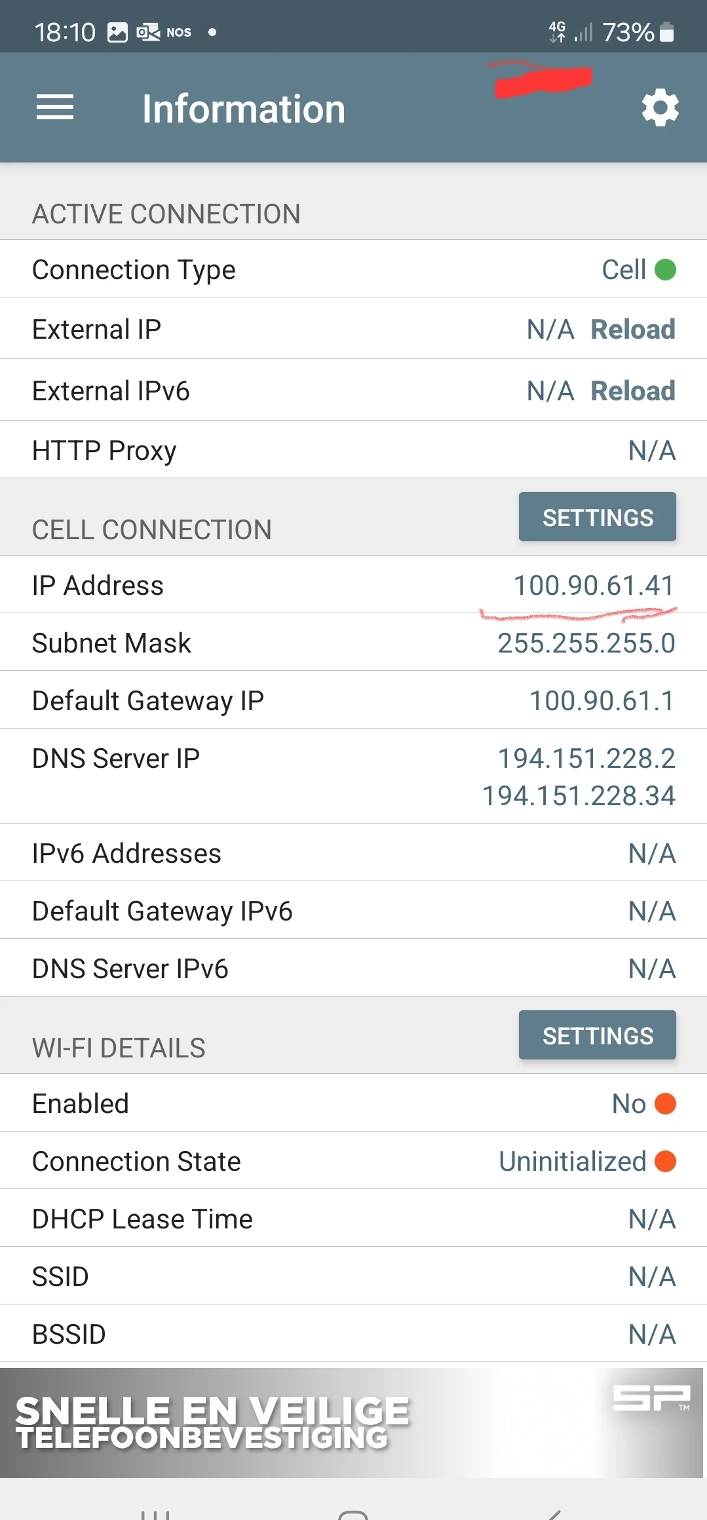
Task: Tap DNS server 194.151.228.2 entry
Action: pyautogui.click(x=586, y=759)
